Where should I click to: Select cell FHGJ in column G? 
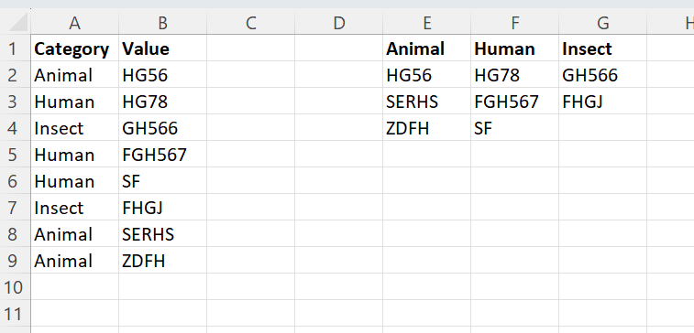[603, 102]
